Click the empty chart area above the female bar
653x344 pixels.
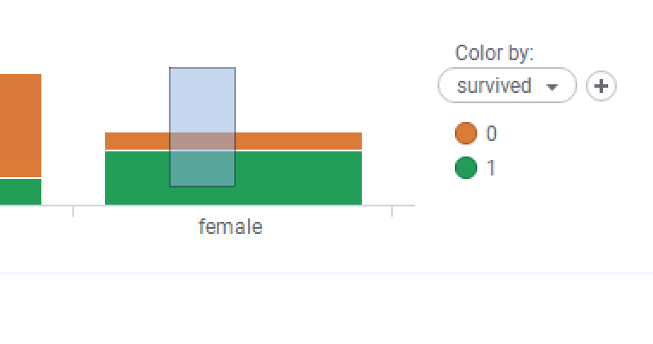302,86
